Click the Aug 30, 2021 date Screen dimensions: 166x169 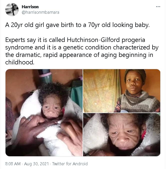coord(36,164)
